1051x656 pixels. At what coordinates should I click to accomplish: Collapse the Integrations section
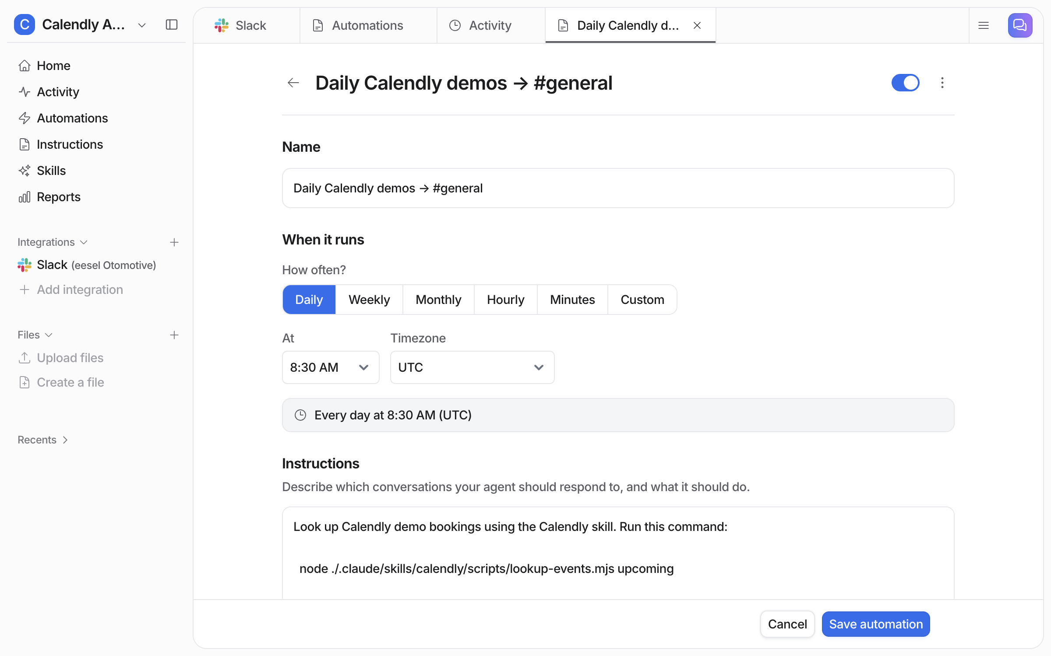53,242
